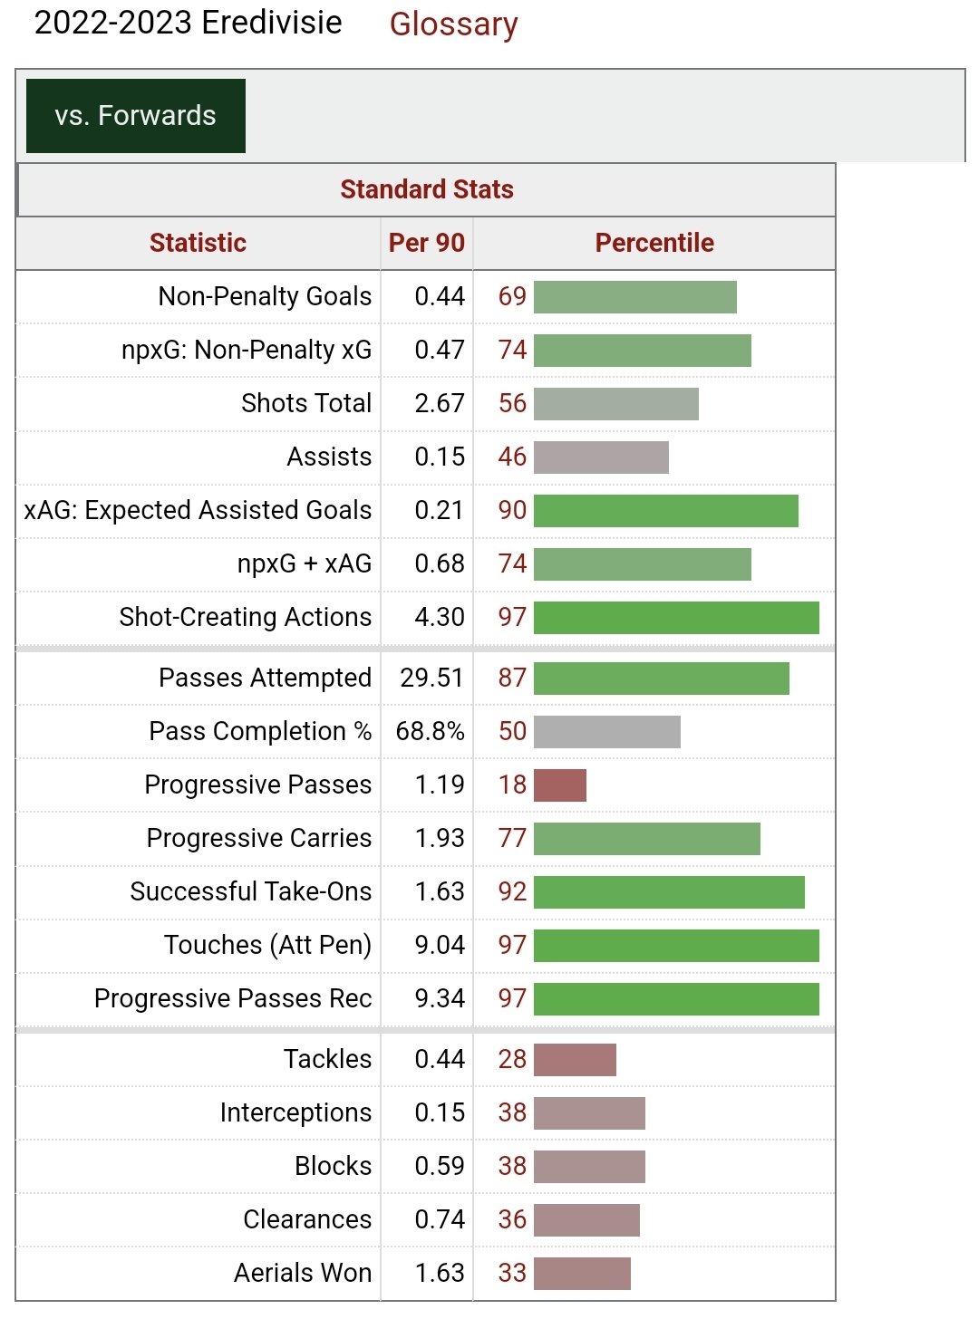This screenshot has height=1319, width=978.
Task: Select the vs. Forwards tab
Action: (x=136, y=116)
